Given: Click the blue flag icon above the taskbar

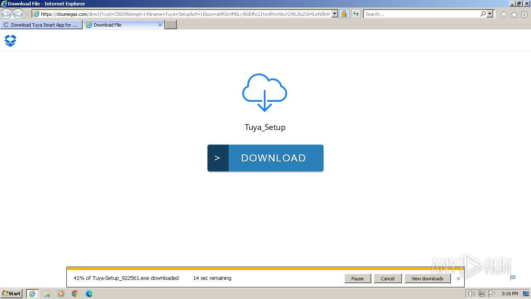Looking at the screenshot, I should pyautogui.click(x=513, y=278).
